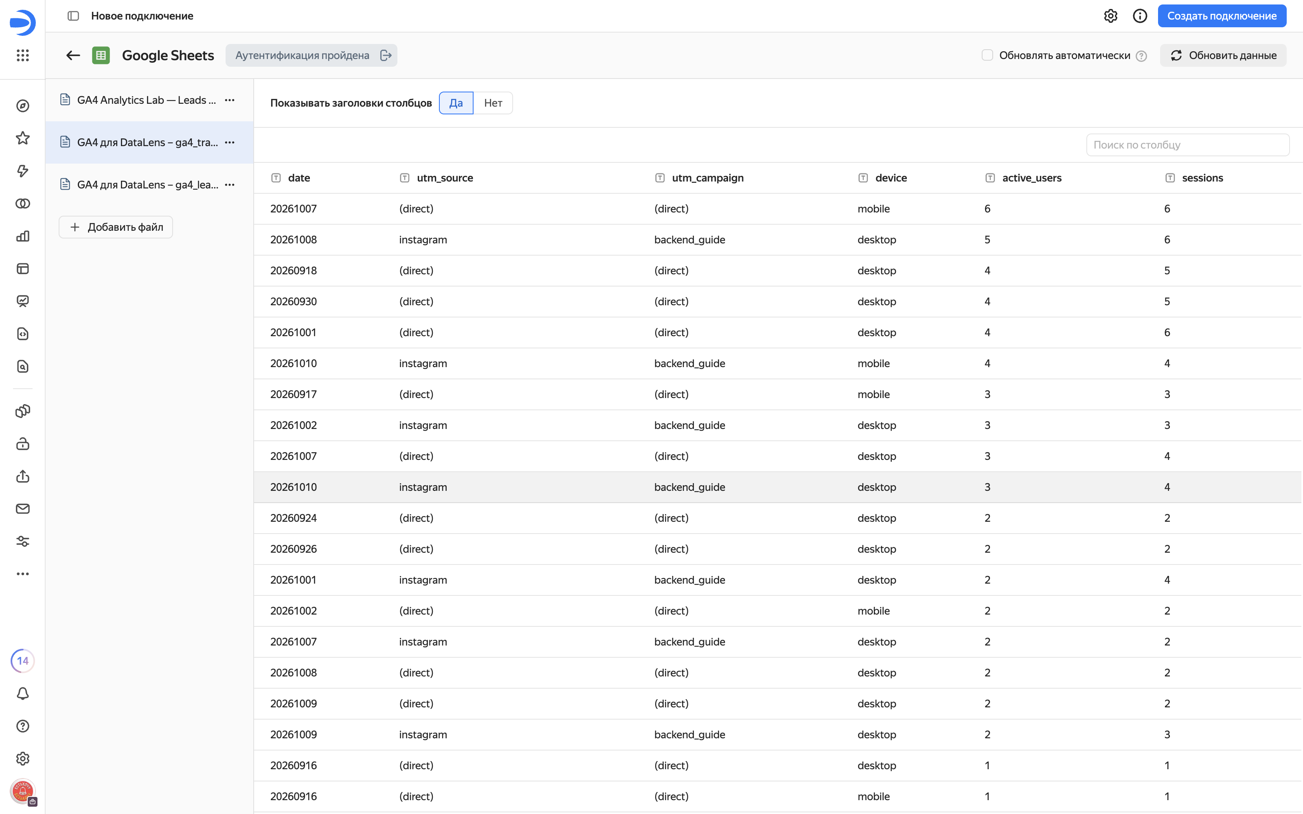Go back with the left arrow icon

[x=73, y=55]
